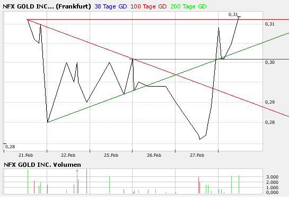Select the '100 Tage GD' legend label
Image resolution: width=289 pixels, height=204 pixels.
(148, 6)
